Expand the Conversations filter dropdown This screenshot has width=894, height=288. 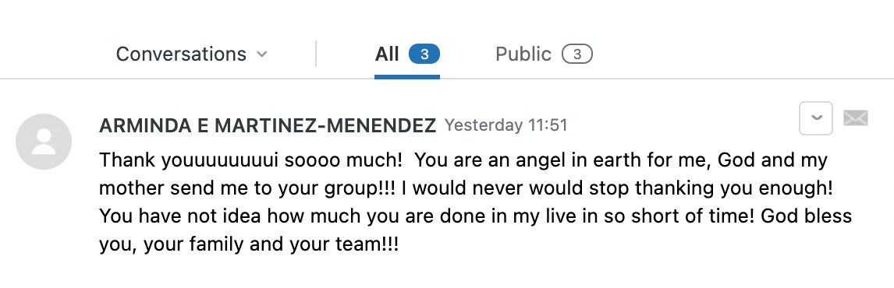[192, 54]
